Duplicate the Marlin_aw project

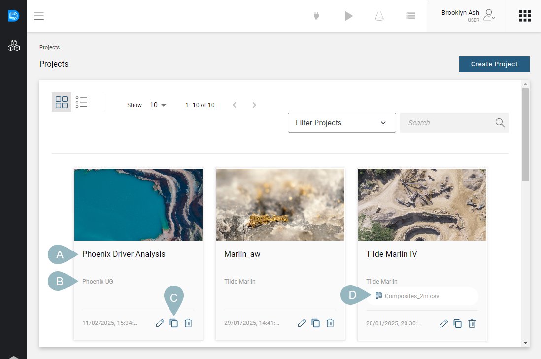click(316, 323)
